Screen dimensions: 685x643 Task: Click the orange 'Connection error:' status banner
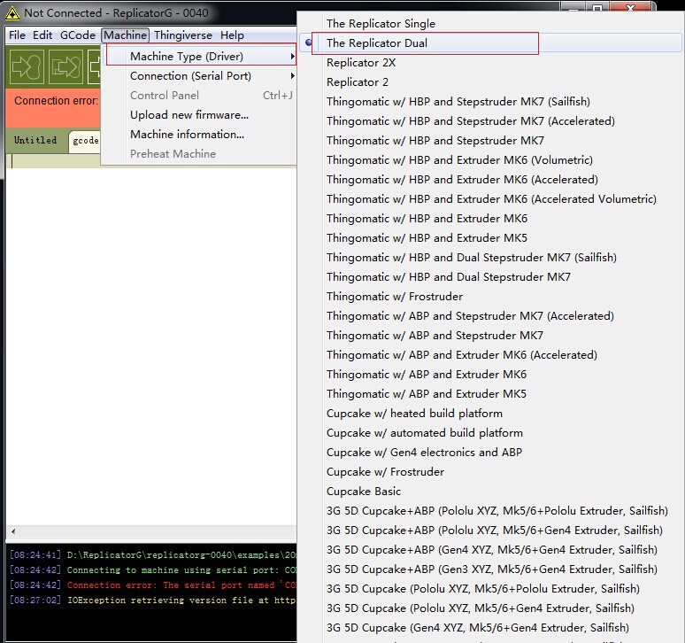[x=53, y=108]
